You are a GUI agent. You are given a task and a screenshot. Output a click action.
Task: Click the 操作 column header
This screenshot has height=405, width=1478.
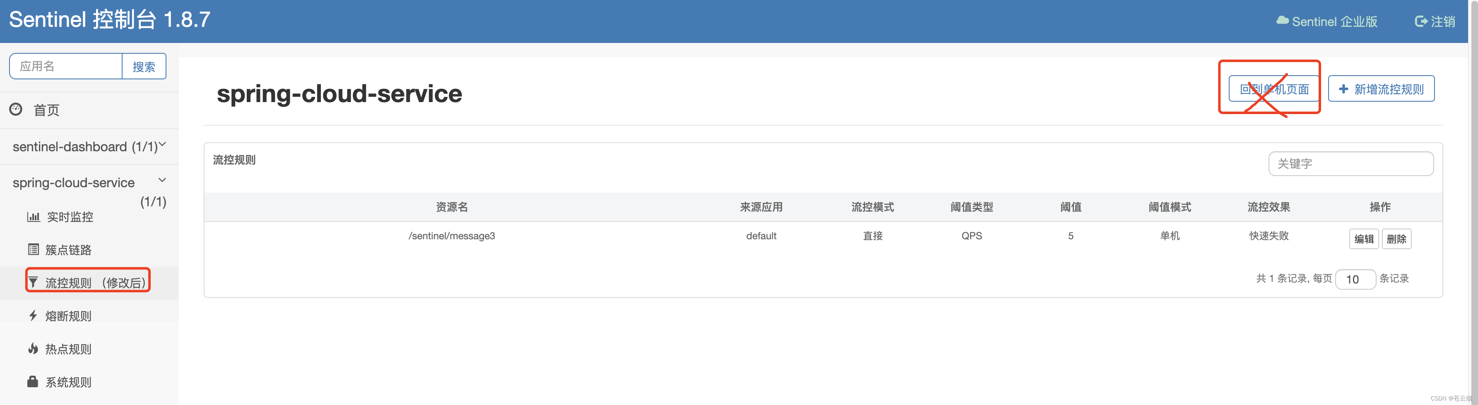point(1380,207)
